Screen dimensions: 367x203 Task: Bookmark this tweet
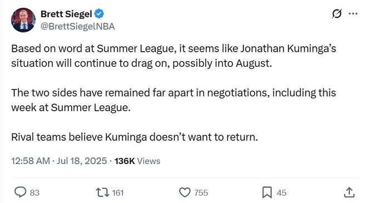tap(267, 192)
